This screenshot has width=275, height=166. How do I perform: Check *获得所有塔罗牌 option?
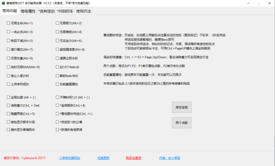(x=57, y=129)
